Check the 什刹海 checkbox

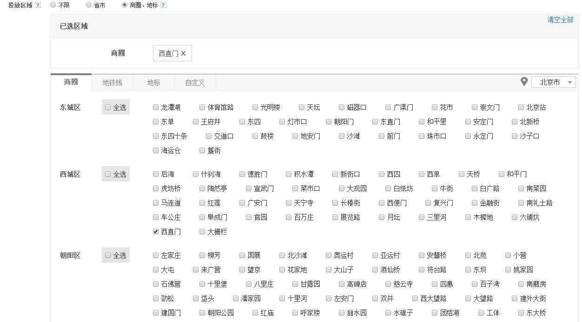click(x=196, y=174)
